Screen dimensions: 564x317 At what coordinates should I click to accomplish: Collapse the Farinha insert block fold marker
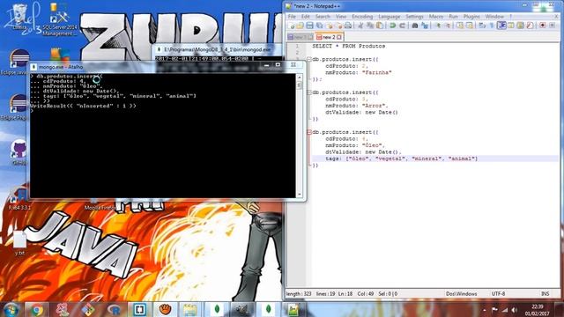309,59
